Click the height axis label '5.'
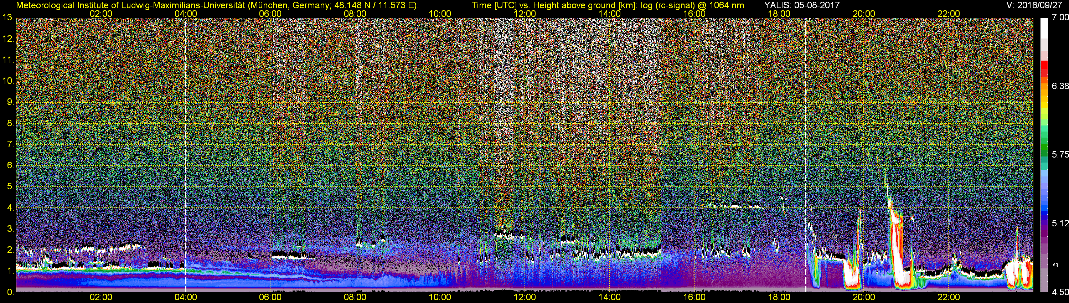 [10, 186]
